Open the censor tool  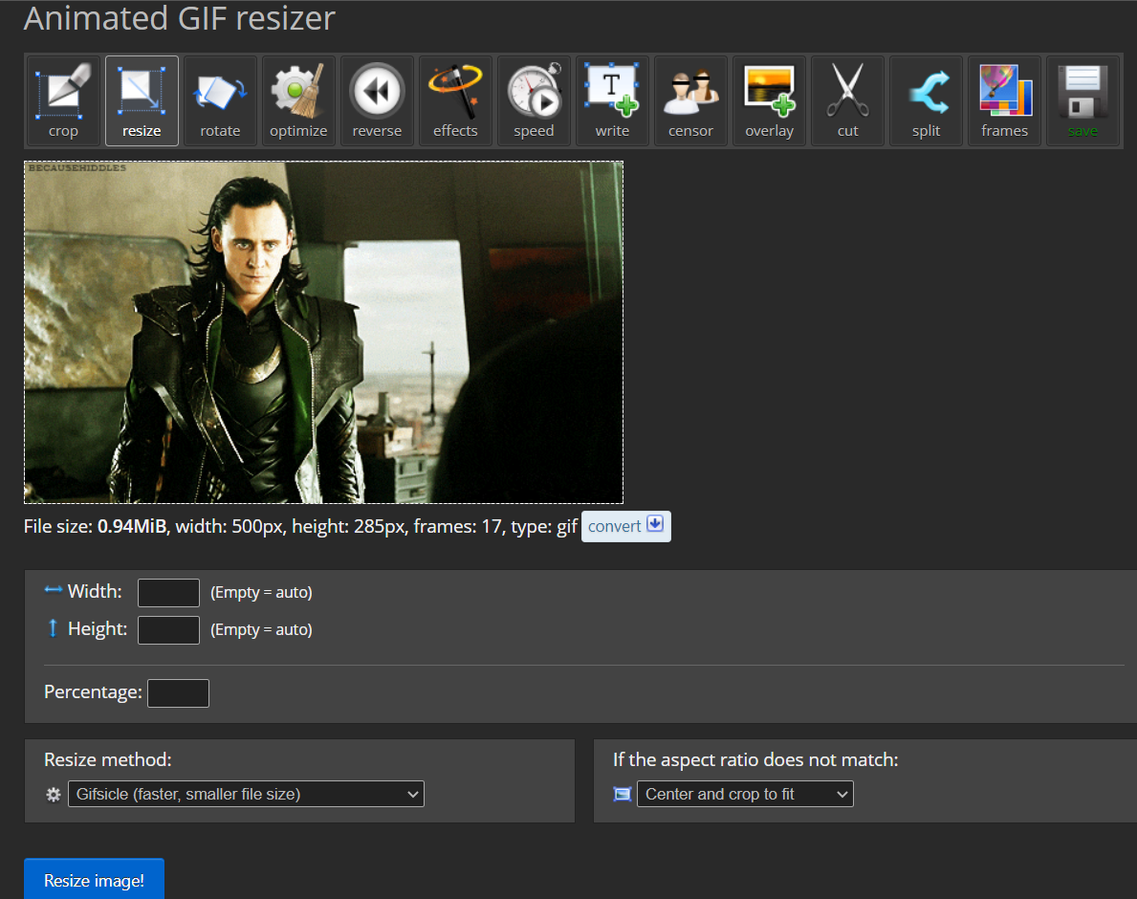690,100
